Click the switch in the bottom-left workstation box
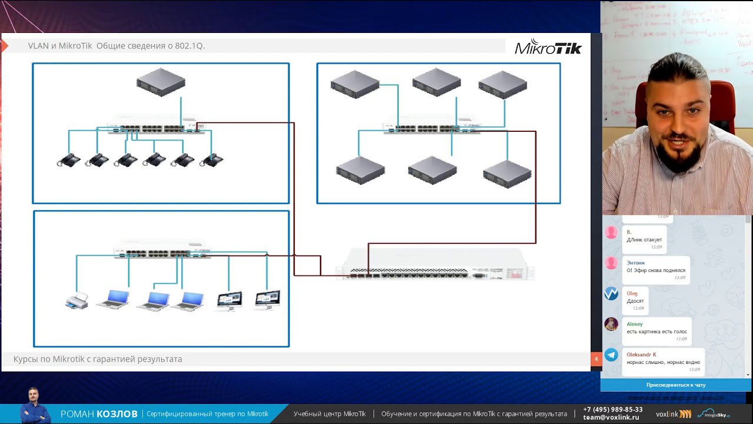 162,250
